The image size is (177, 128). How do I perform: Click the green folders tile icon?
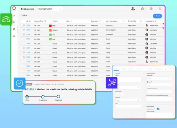coord(6,19)
